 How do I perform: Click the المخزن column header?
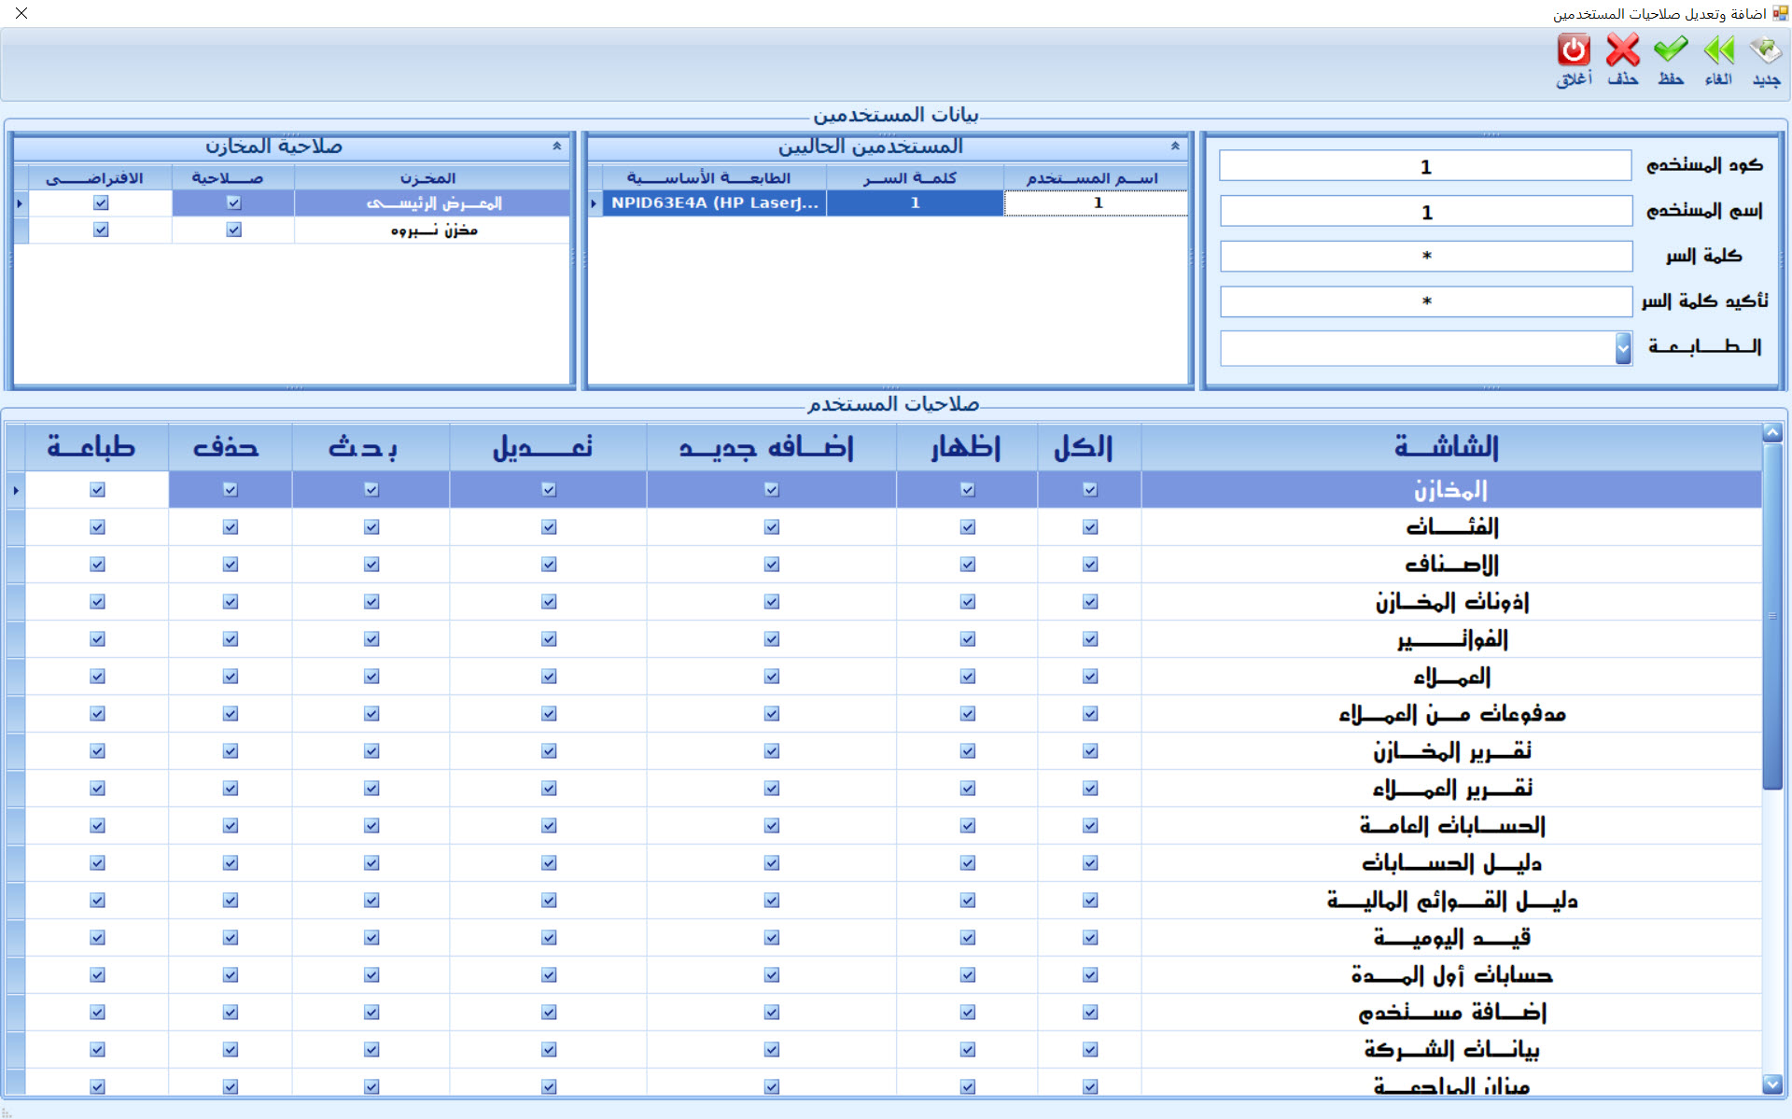(x=431, y=177)
